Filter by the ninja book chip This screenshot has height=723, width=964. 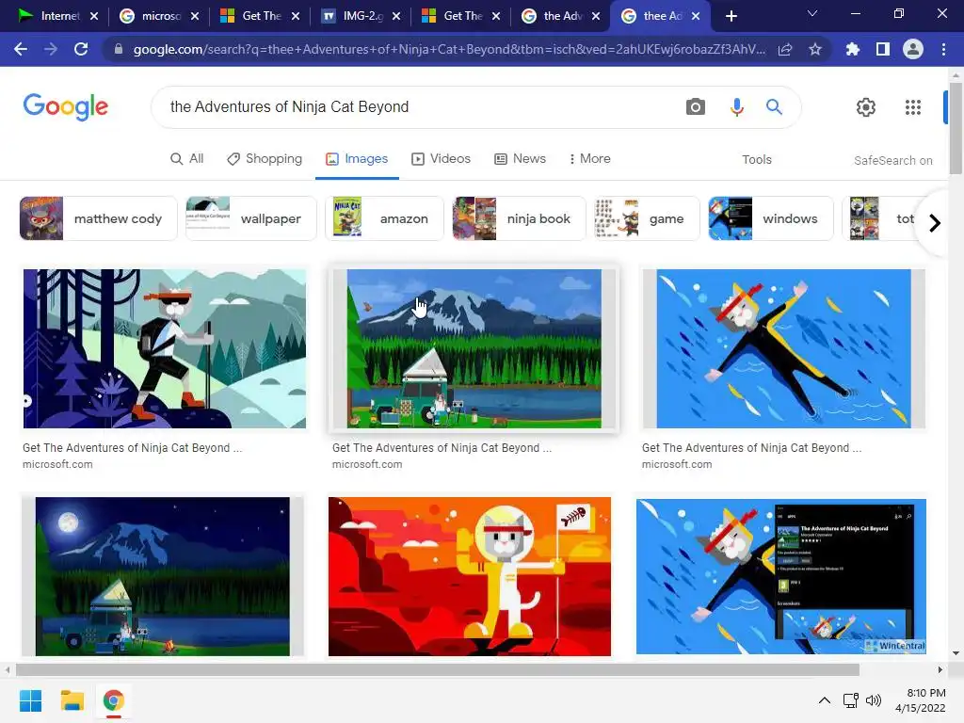[x=519, y=218]
